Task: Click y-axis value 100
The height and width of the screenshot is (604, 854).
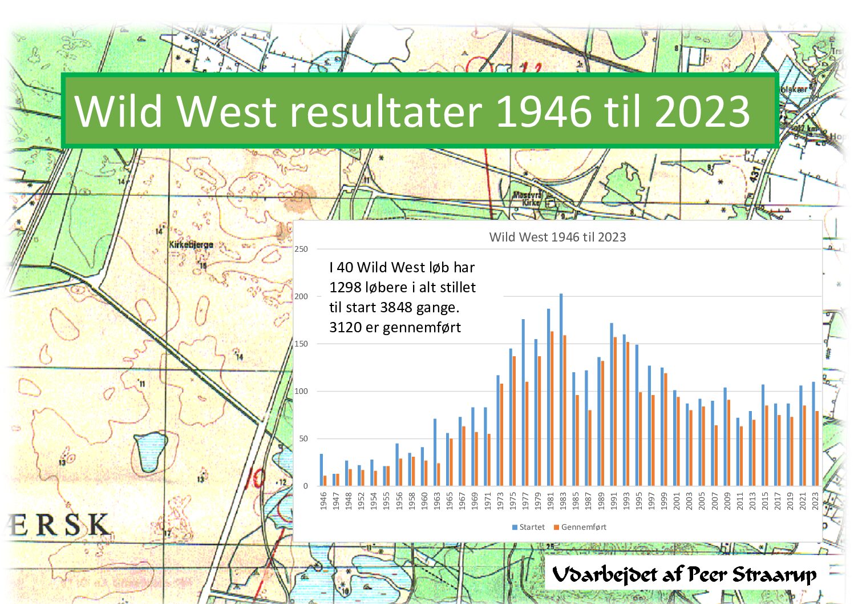Action: point(301,391)
